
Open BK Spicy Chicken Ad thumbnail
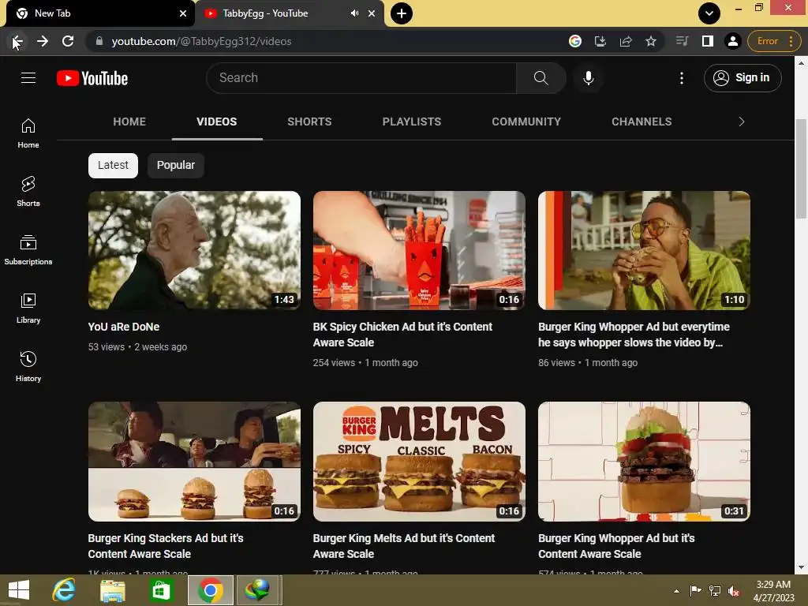pos(420,250)
